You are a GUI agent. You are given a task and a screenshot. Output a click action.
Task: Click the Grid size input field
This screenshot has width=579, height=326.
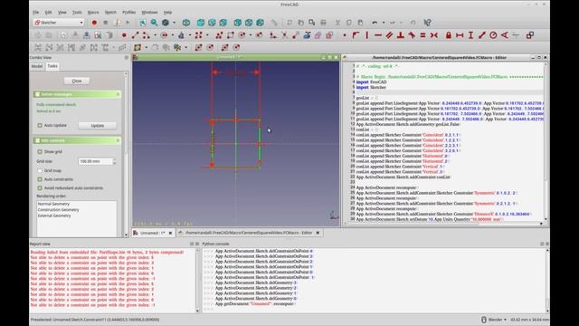tap(95, 161)
